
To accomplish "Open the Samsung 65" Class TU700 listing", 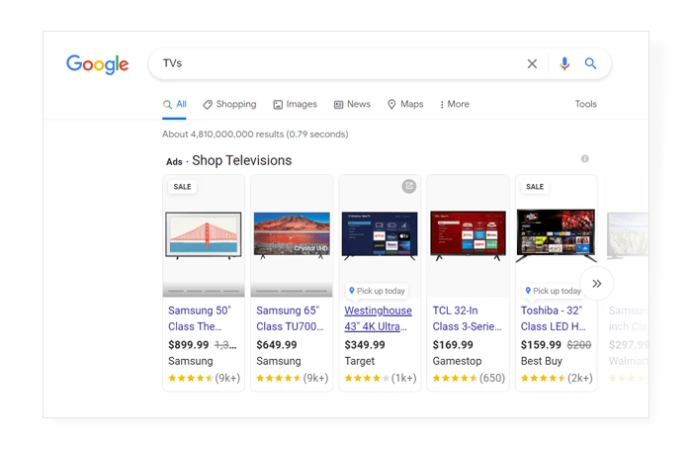I will [288, 318].
